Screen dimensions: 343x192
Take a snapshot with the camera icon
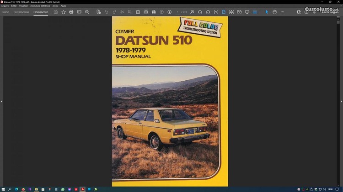[146, 12]
